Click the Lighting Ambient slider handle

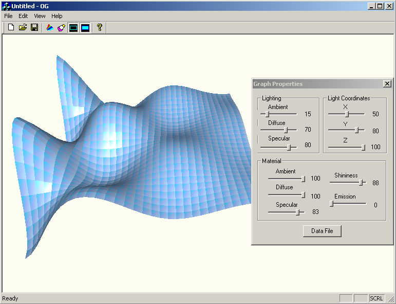267,114
